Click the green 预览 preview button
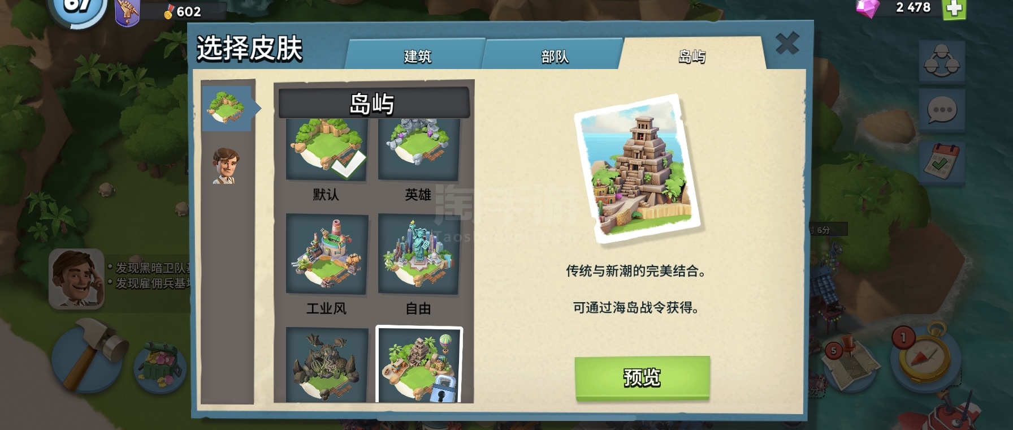Viewport: 1013px width, 430px height. (x=642, y=377)
